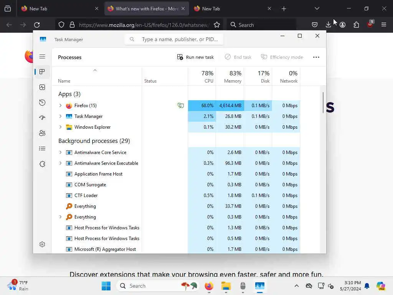Click the site padlock icon
This screenshot has height=295, width=393.
coord(72,25)
